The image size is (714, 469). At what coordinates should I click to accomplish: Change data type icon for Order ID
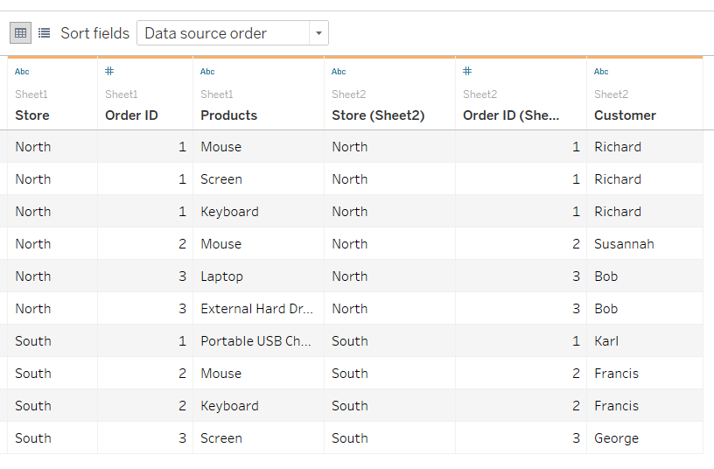pyautogui.click(x=109, y=72)
